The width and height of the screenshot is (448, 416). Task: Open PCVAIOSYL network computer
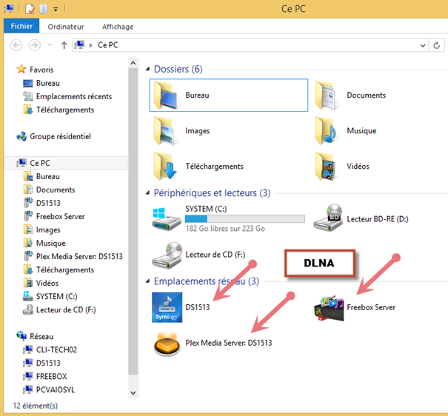(55, 390)
